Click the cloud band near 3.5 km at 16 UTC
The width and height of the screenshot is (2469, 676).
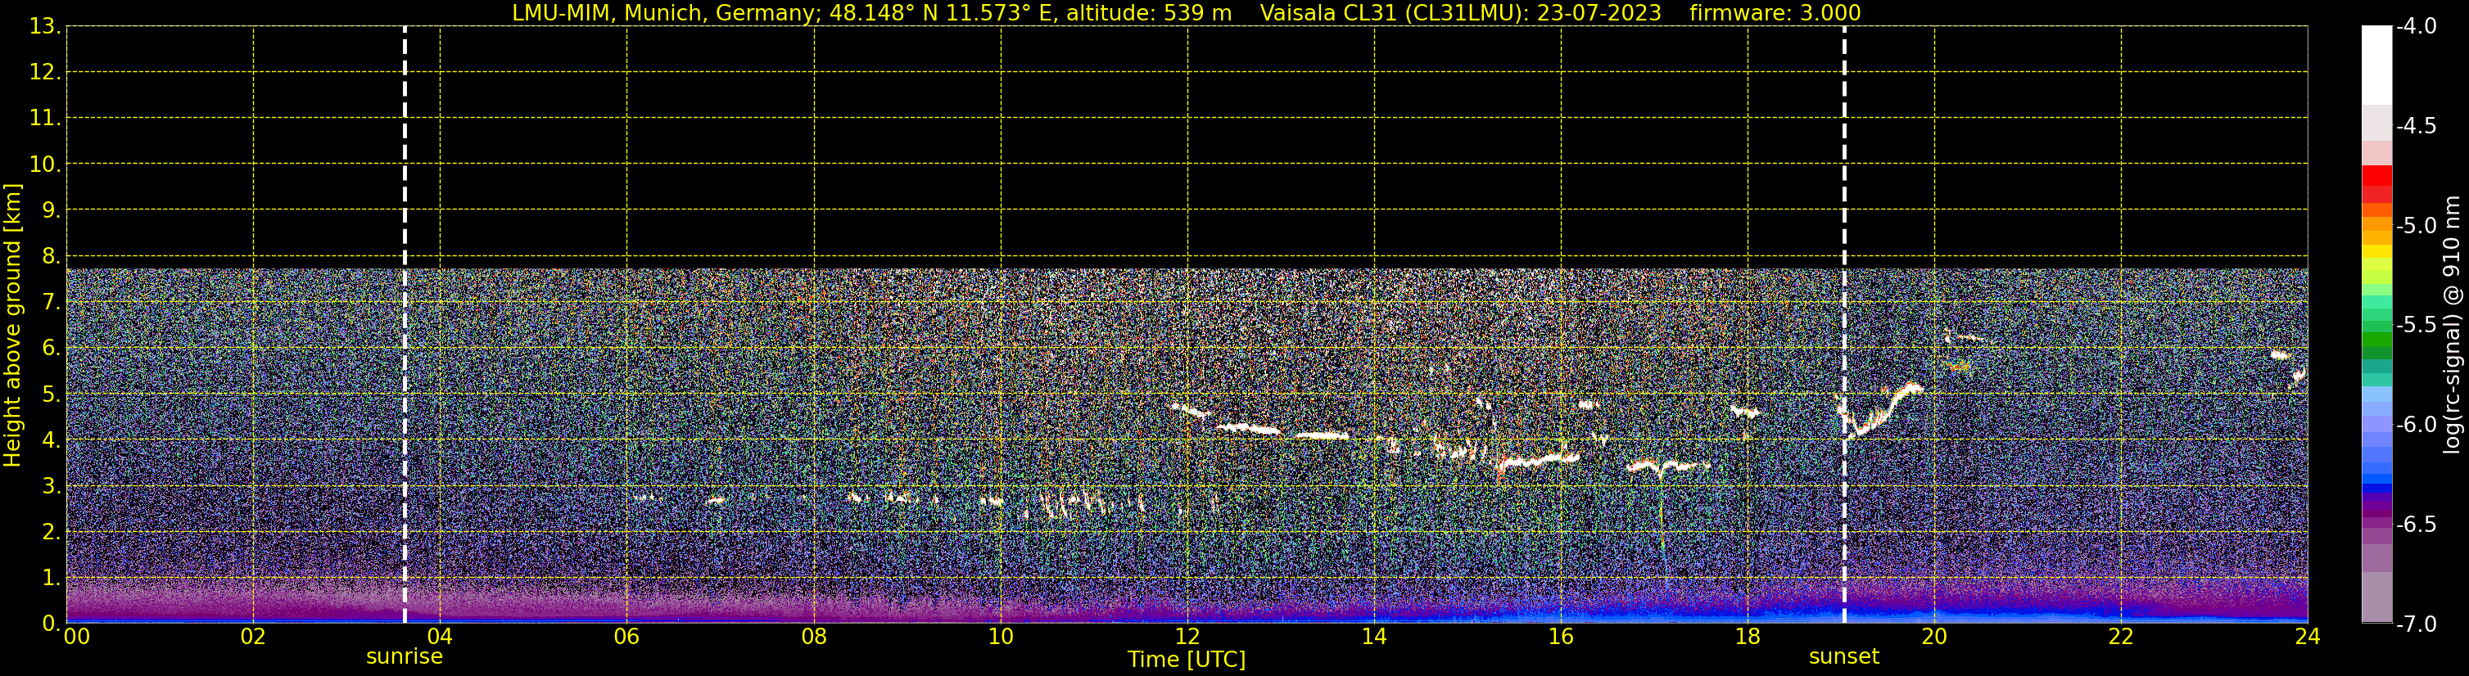(x=1539, y=462)
